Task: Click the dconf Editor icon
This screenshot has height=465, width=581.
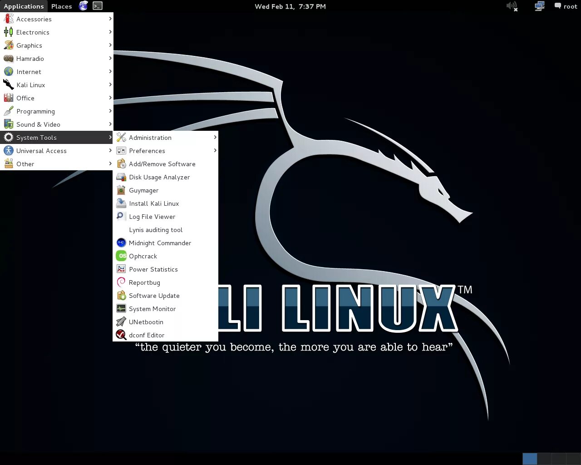Action: click(x=121, y=335)
